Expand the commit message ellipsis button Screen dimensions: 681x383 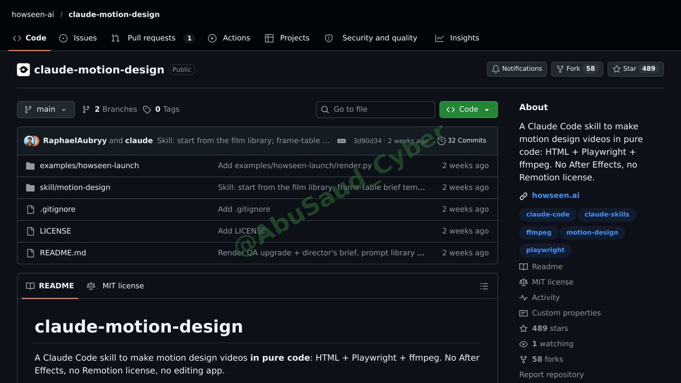point(342,141)
